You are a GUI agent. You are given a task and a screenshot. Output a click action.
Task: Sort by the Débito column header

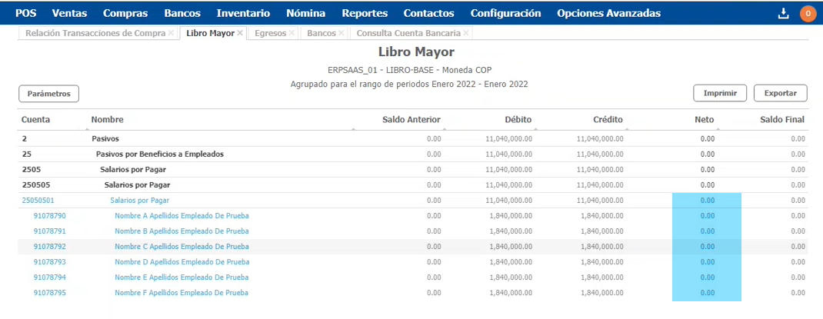[x=518, y=120]
